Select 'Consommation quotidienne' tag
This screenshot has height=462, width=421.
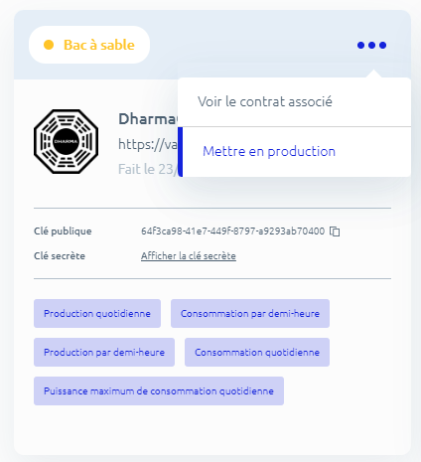click(x=257, y=352)
